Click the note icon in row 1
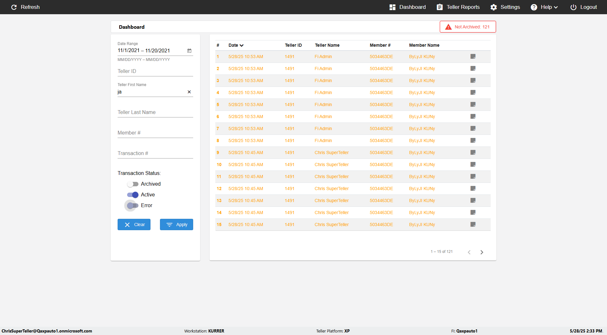The height and width of the screenshot is (335, 607). pos(473,57)
